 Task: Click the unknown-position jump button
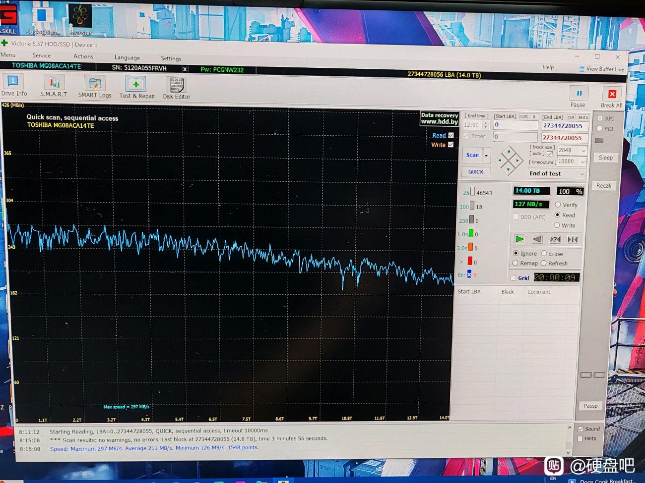(555, 239)
